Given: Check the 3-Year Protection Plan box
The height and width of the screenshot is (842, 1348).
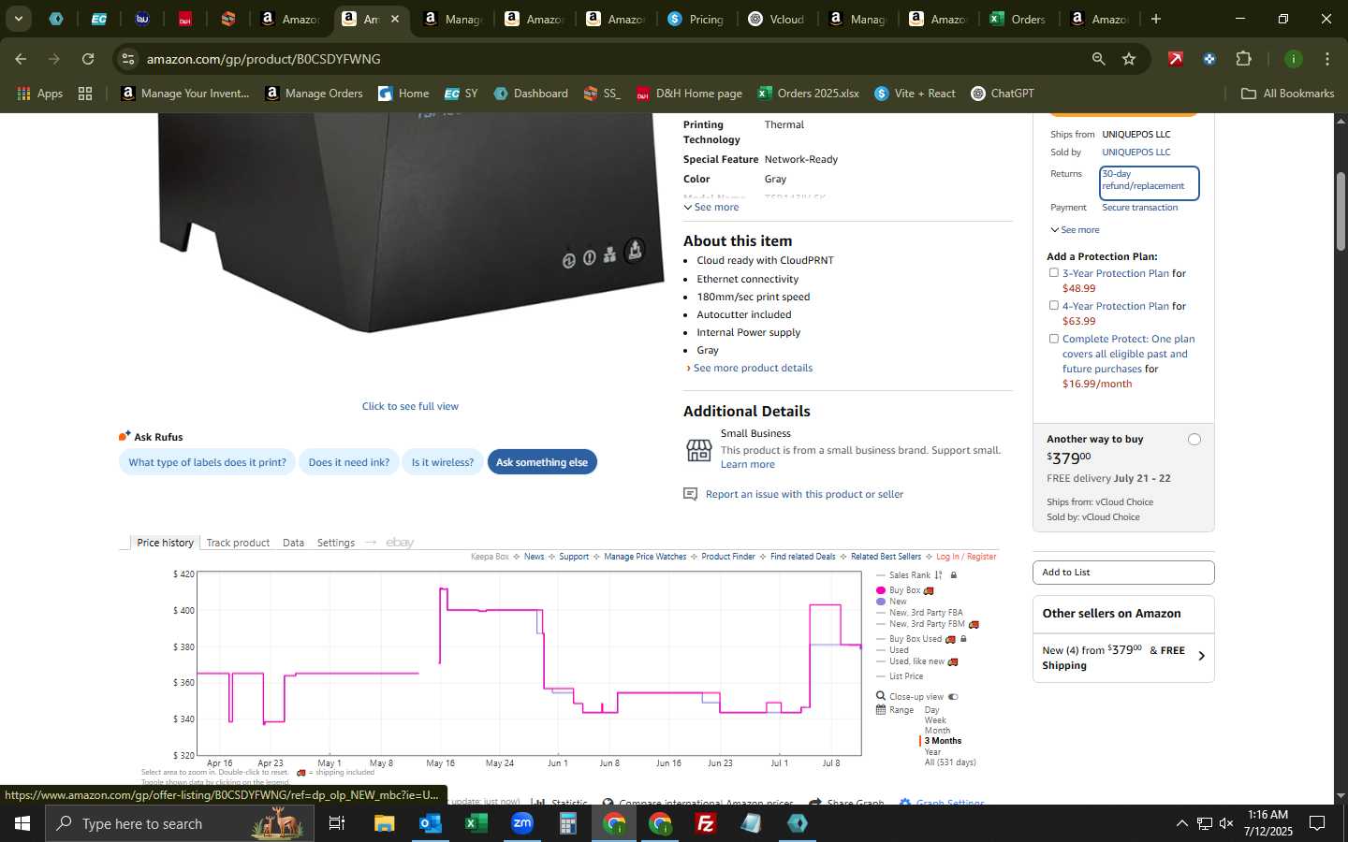Looking at the screenshot, I should click(1054, 273).
